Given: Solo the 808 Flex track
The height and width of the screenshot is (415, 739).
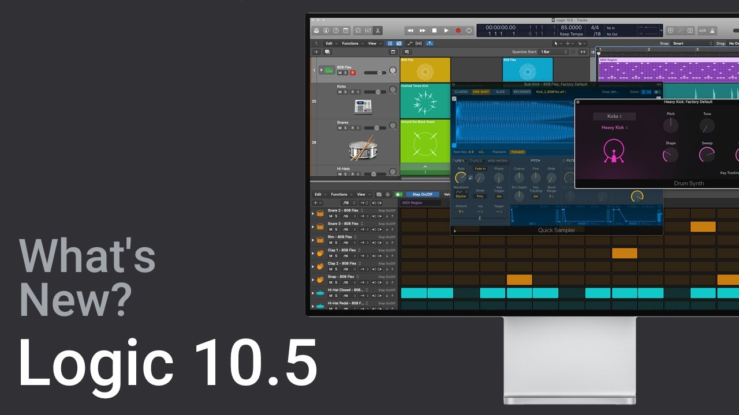Looking at the screenshot, I should (x=346, y=73).
